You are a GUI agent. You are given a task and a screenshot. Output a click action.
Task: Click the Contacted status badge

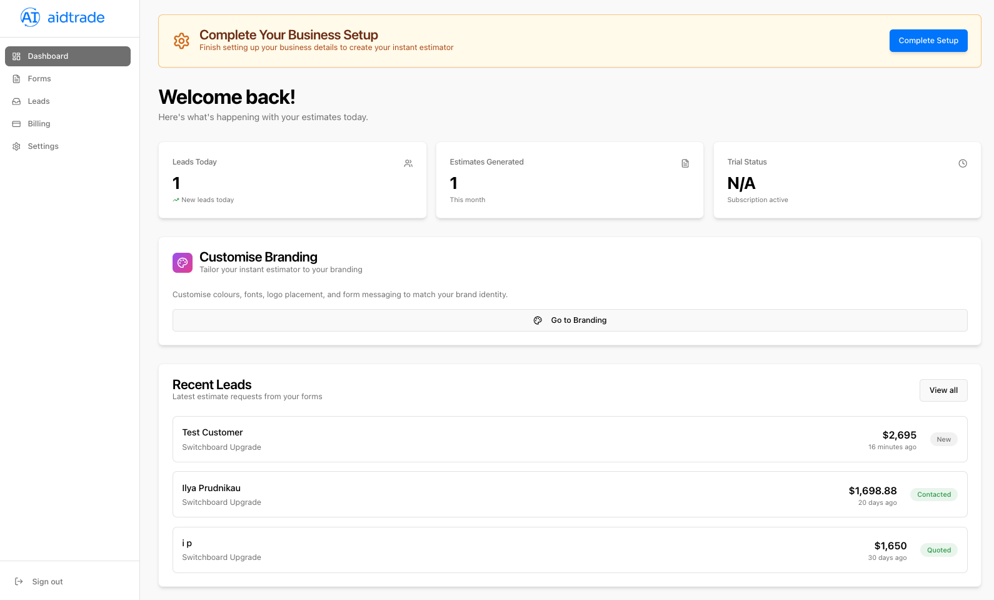coord(933,494)
